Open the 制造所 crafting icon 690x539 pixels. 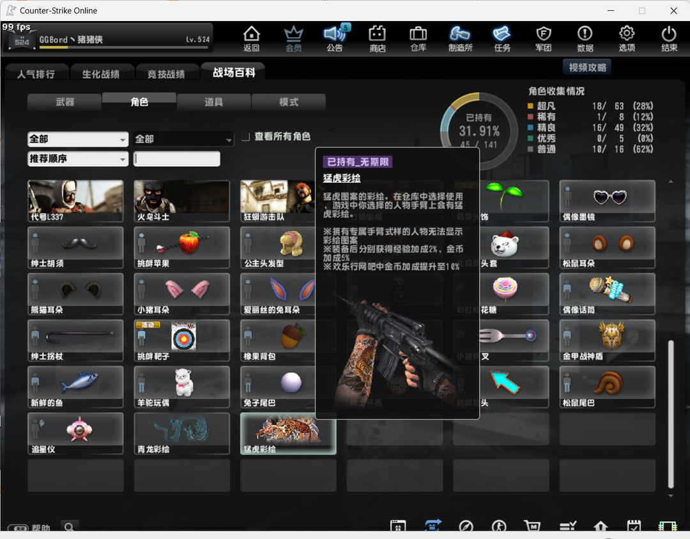click(x=460, y=39)
